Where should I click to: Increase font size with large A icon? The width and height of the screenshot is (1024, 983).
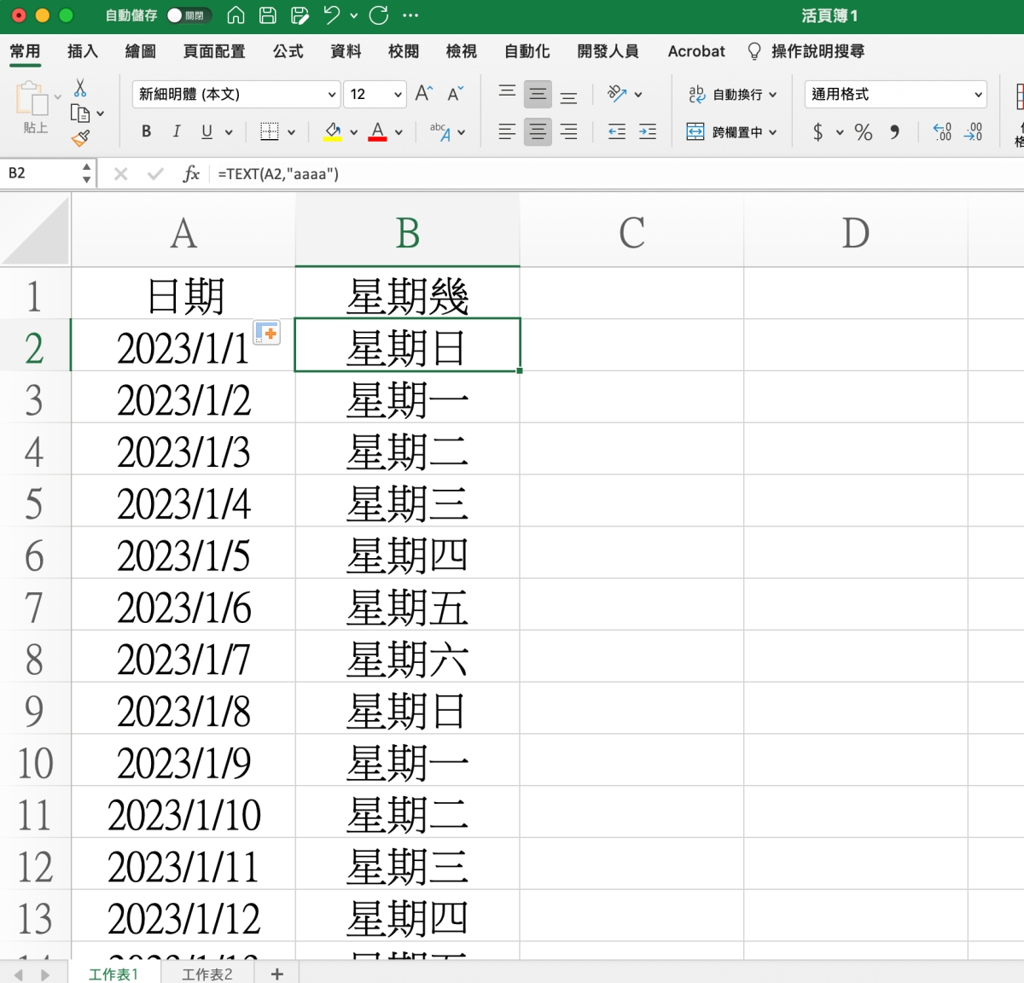tap(423, 94)
